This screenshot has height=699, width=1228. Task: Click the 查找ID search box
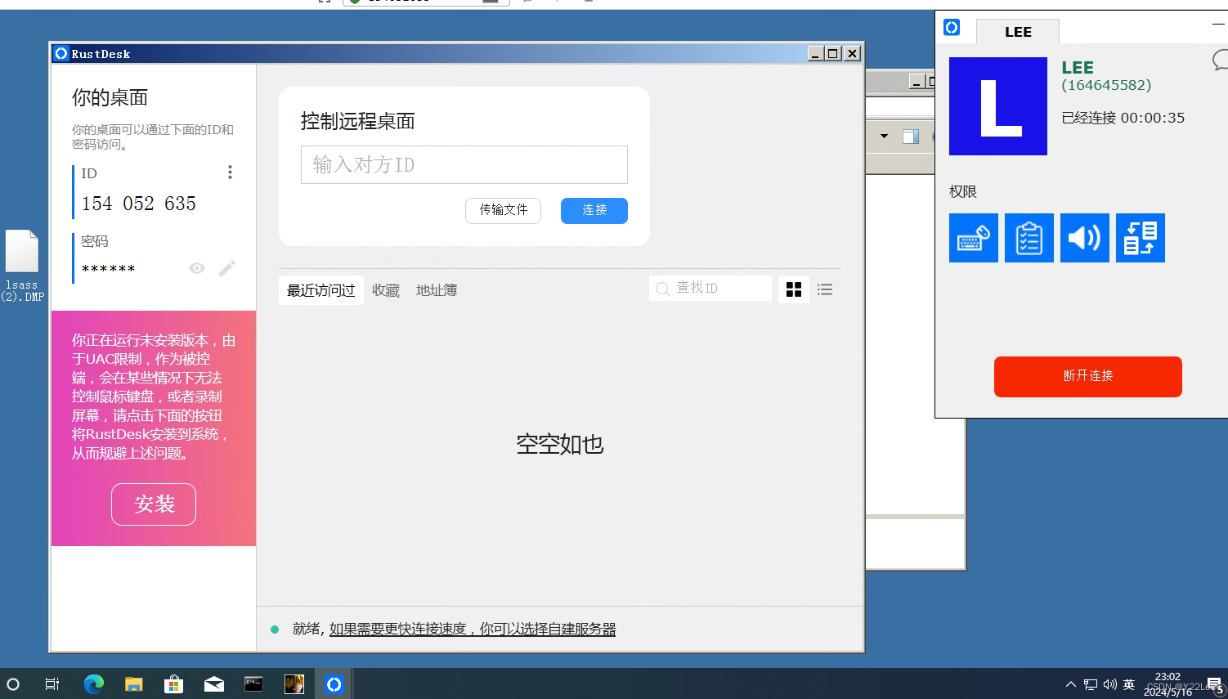(710, 288)
